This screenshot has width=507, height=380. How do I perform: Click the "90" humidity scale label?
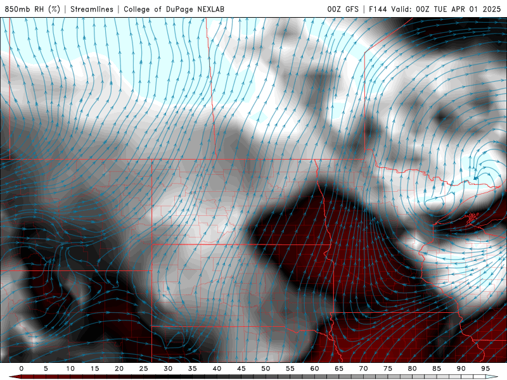click(x=461, y=369)
